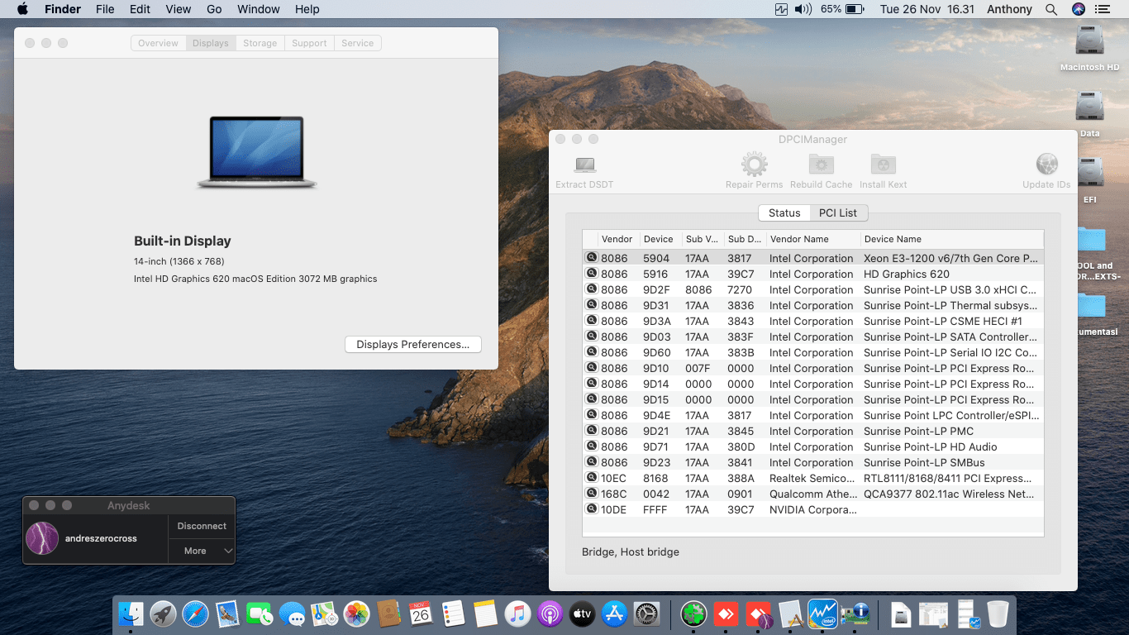The width and height of the screenshot is (1129, 635).
Task: Launch the App Store from the dock
Action: pyautogui.click(x=614, y=614)
